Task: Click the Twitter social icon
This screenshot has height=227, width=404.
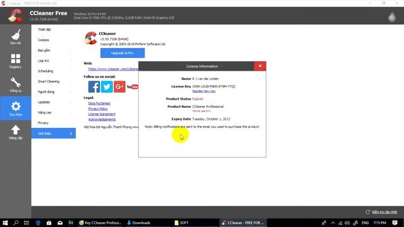Action: click(107, 86)
